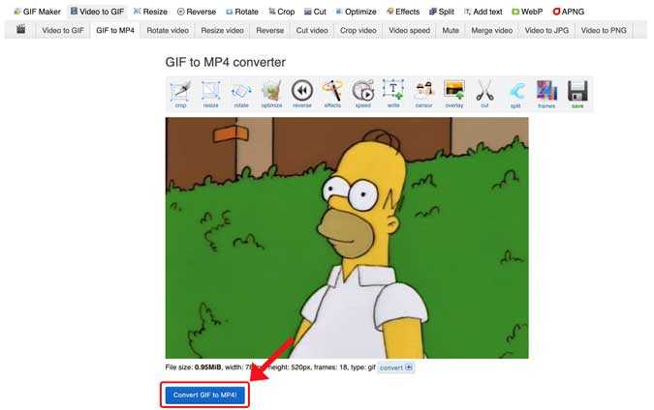Go to Reverse in top menu
Screen dimensions: 654x410
point(197,12)
